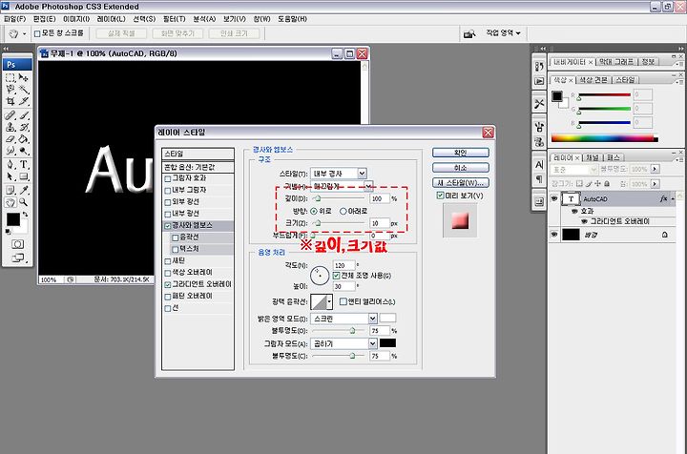This screenshot has width=687, height=454.
Task: Click the shadow mode black color swatch
Action: (387, 343)
